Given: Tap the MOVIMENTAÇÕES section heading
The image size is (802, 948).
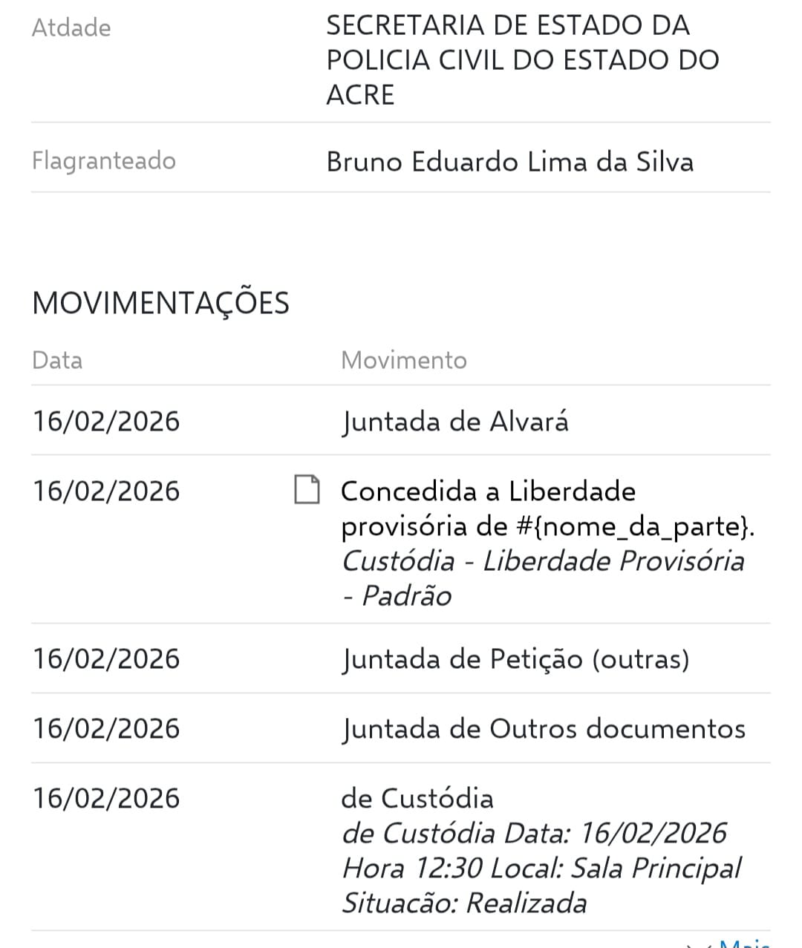Looking at the screenshot, I should tap(160, 303).
